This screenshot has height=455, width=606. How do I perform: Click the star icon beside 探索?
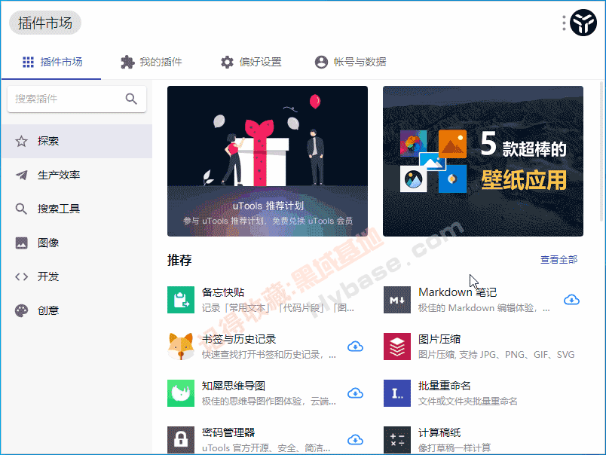21,141
